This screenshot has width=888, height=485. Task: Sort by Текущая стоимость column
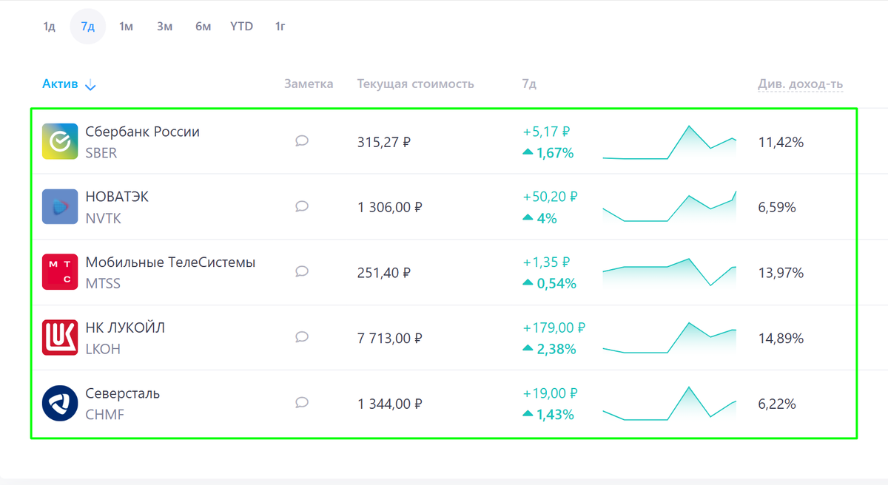pyautogui.click(x=415, y=84)
